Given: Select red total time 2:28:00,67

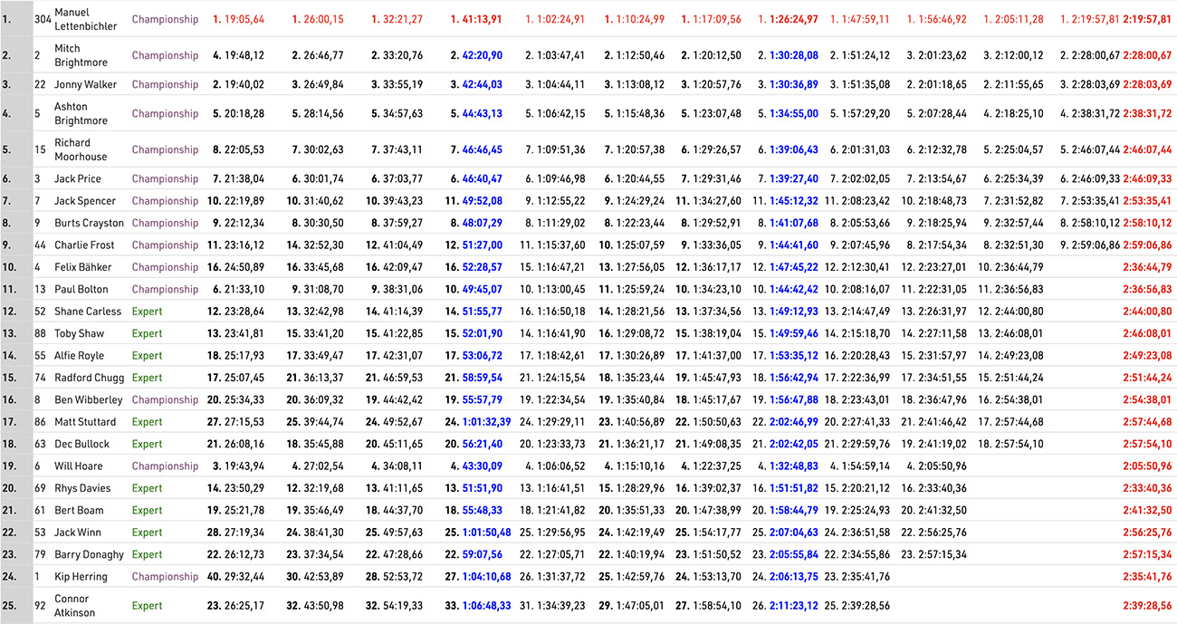Looking at the screenshot, I should pyautogui.click(x=1146, y=56).
